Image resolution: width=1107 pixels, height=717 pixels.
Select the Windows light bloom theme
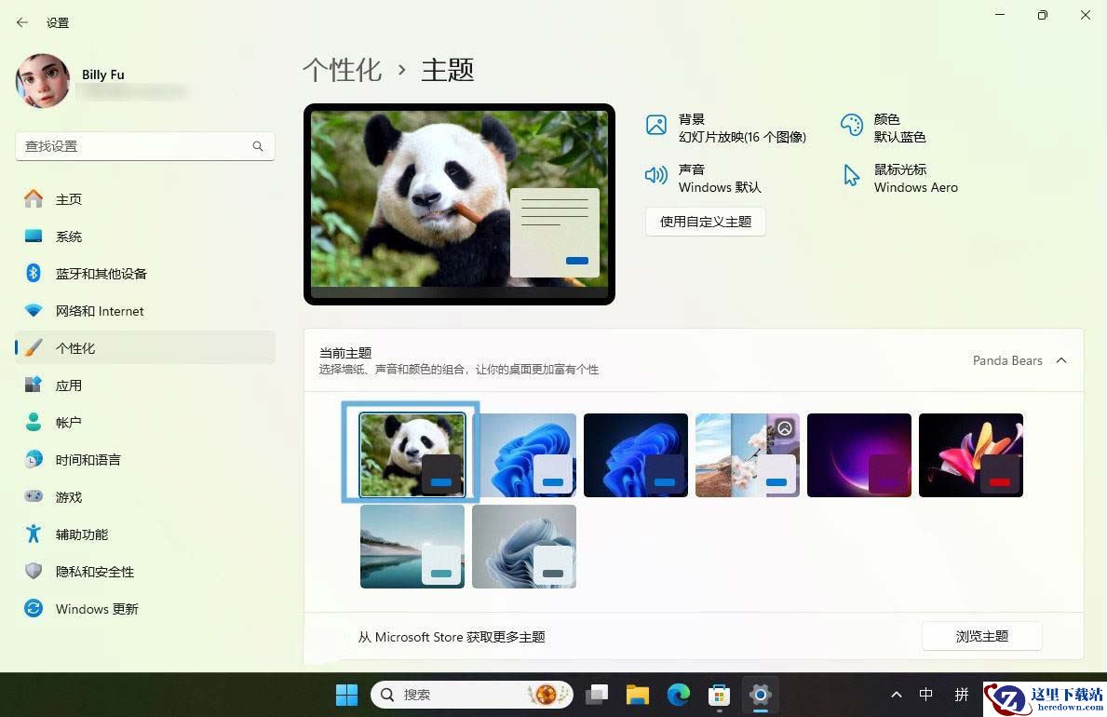[x=524, y=455]
